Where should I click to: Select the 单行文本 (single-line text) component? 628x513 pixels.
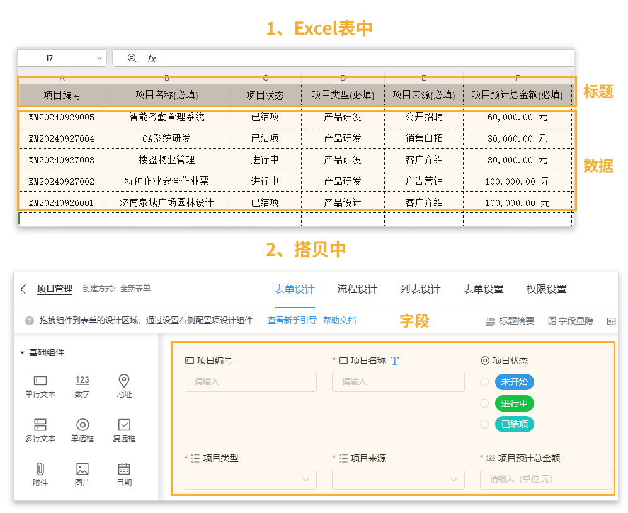pyautogui.click(x=40, y=387)
